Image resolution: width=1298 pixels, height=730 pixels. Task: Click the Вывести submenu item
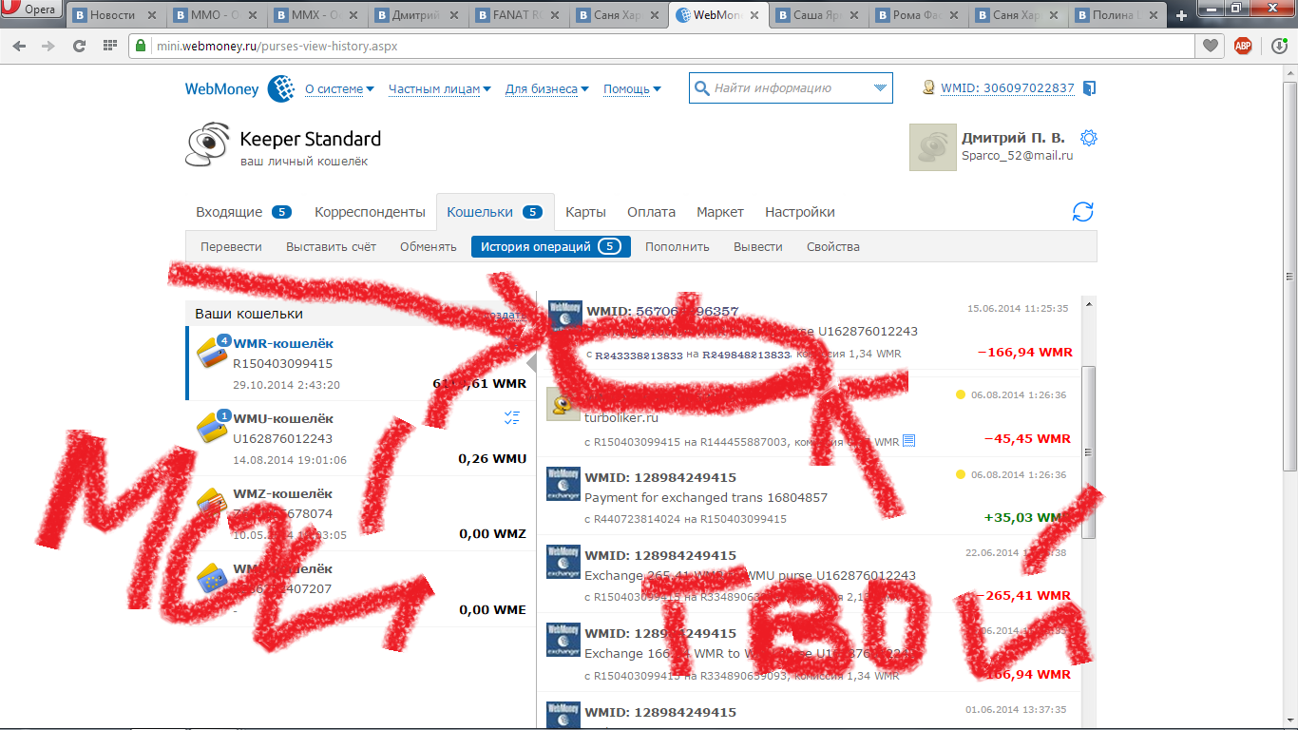pos(758,246)
